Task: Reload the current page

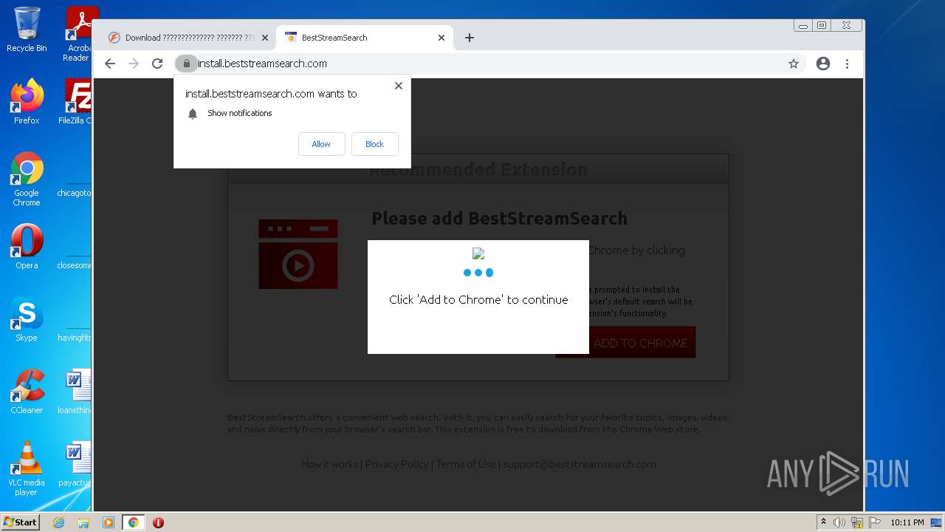Action: (x=157, y=64)
